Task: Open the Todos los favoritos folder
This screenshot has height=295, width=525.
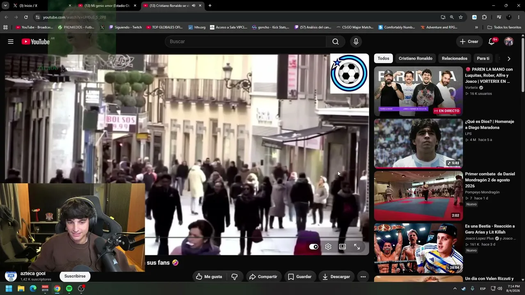Action: point(504,27)
